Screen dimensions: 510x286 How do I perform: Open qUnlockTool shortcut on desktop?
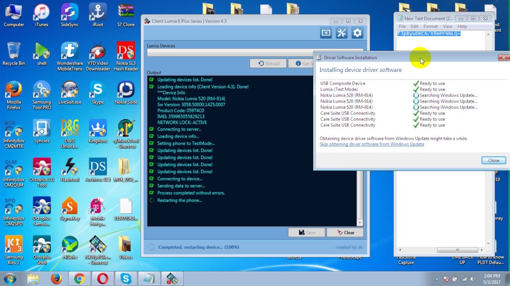[x=126, y=134]
